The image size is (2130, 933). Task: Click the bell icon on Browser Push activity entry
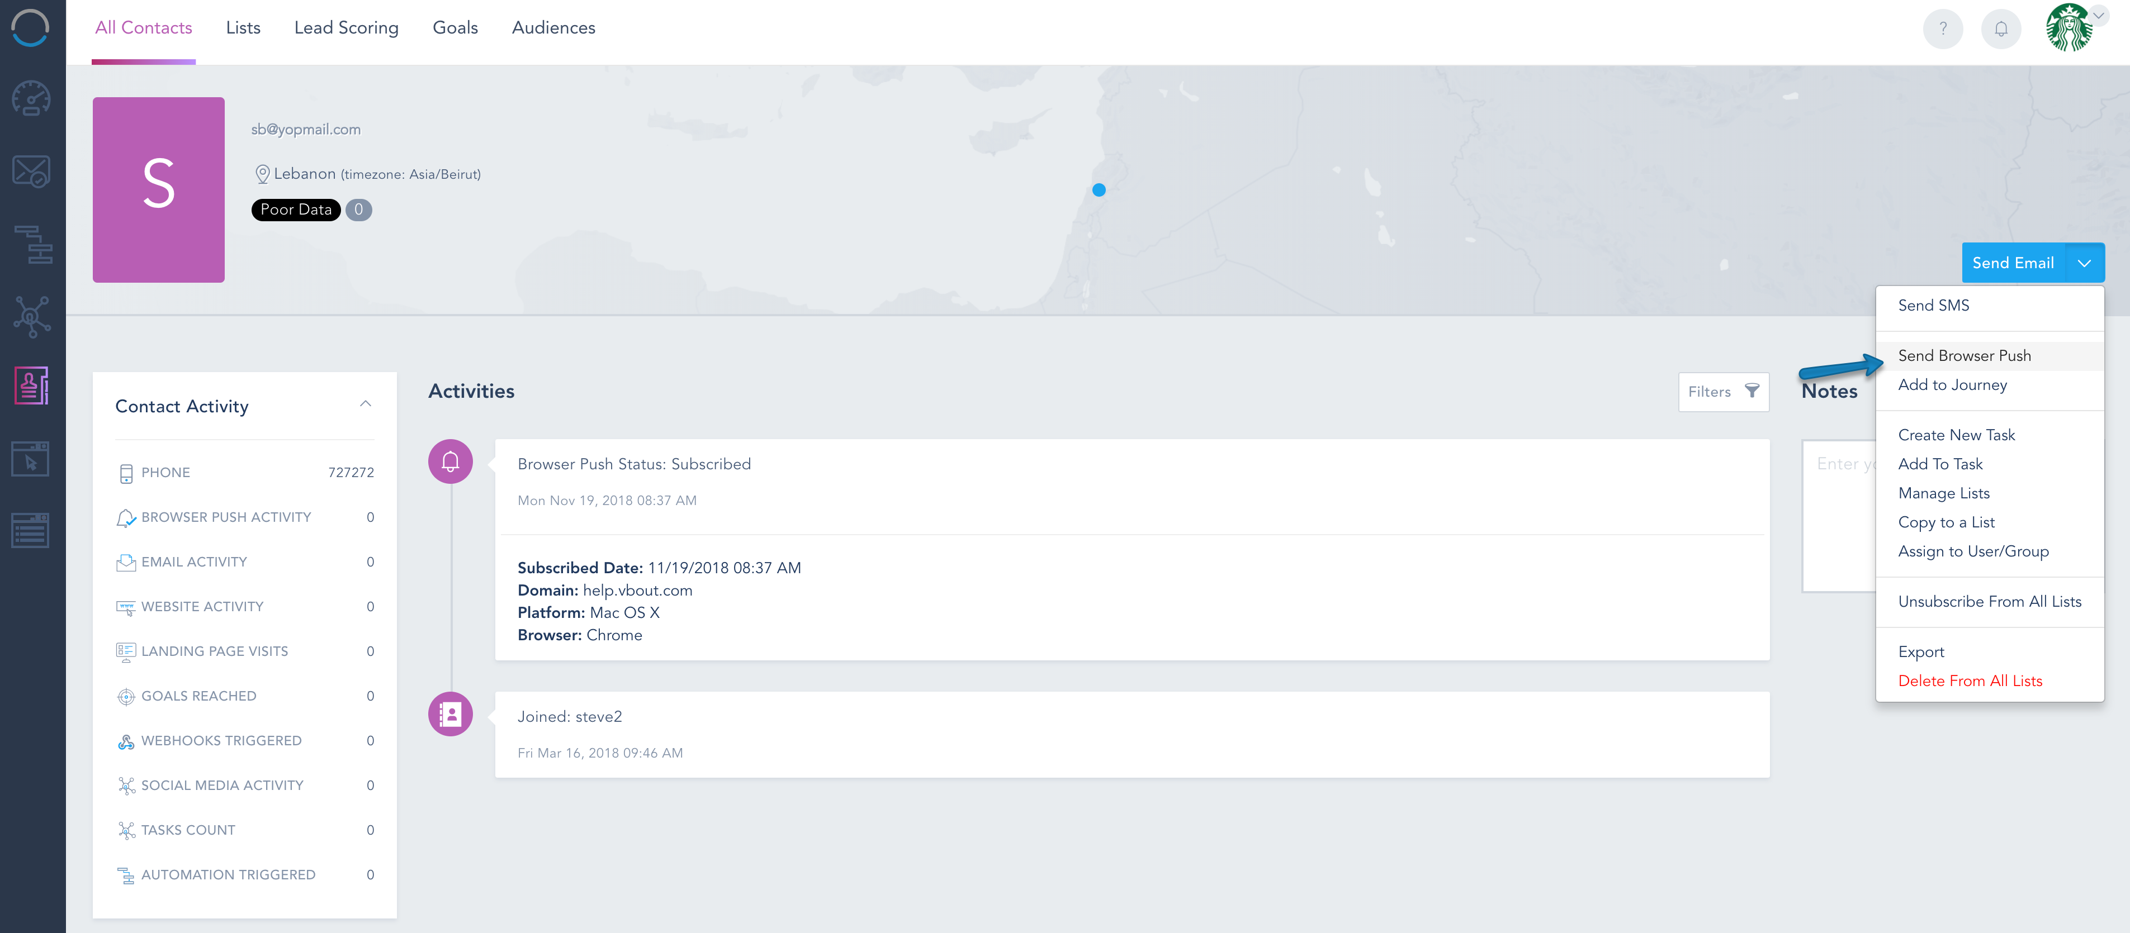[451, 461]
